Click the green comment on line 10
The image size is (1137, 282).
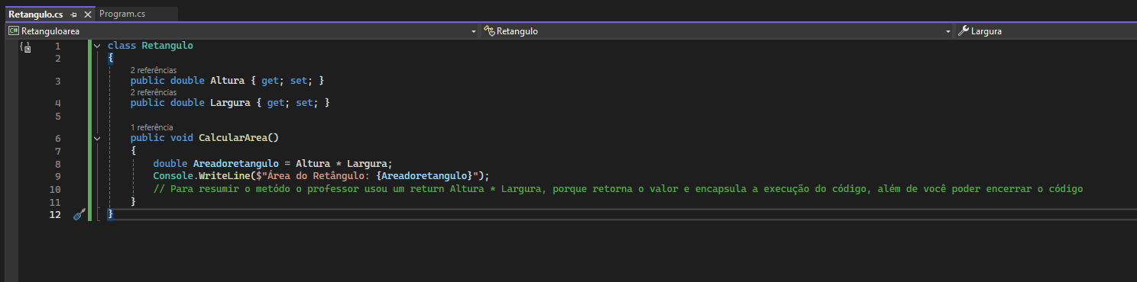click(x=618, y=189)
